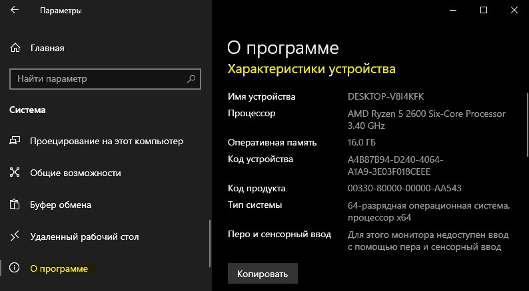Click the Процессор label
The image size is (529, 291).
251,114
